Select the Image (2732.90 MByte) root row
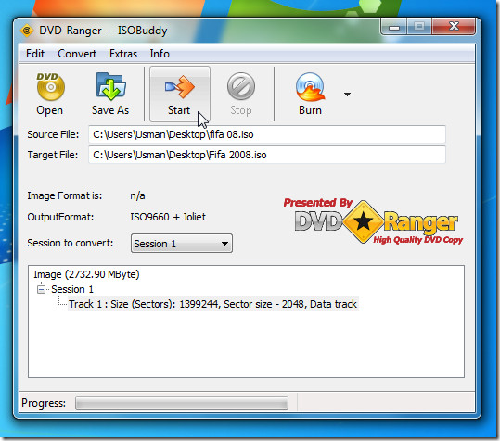This screenshot has width=500, height=441. tap(87, 274)
